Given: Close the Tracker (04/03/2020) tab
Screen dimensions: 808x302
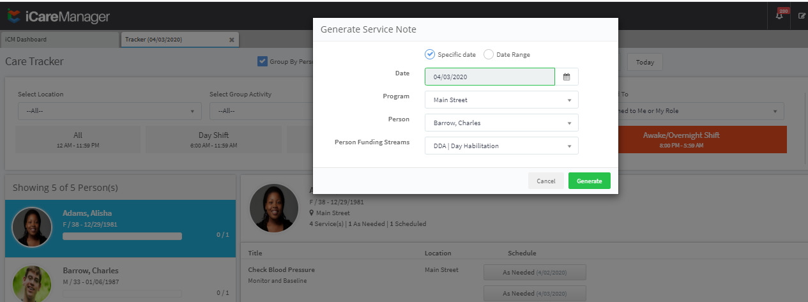Looking at the screenshot, I should pyautogui.click(x=232, y=40).
